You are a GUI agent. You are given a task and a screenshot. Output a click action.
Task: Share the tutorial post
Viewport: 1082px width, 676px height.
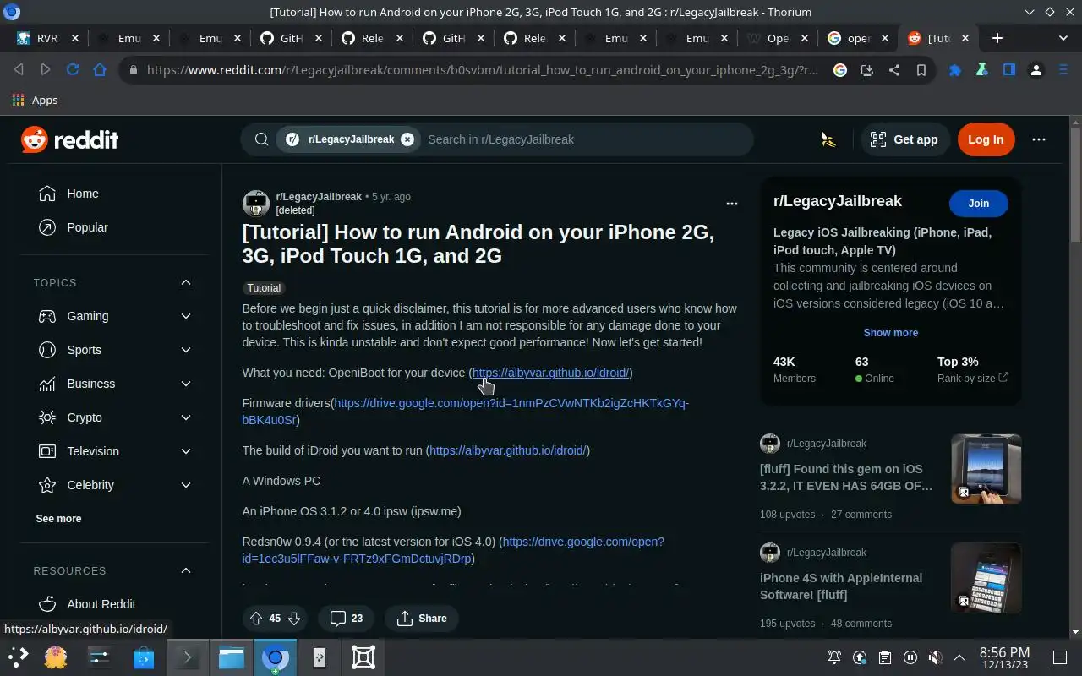[x=422, y=619]
